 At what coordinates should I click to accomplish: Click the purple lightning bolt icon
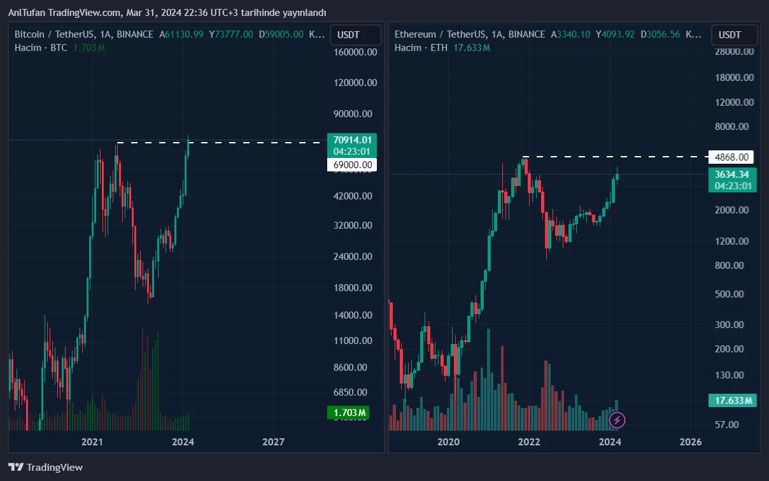click(617, 420)
